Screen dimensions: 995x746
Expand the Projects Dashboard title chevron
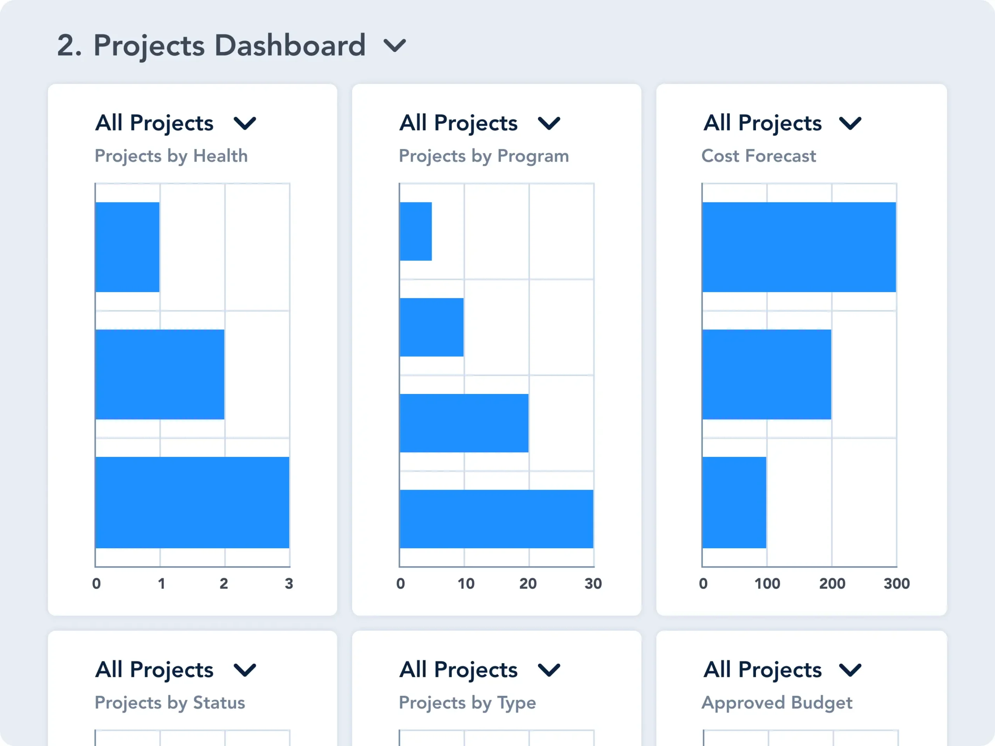[x=395, y=45]
